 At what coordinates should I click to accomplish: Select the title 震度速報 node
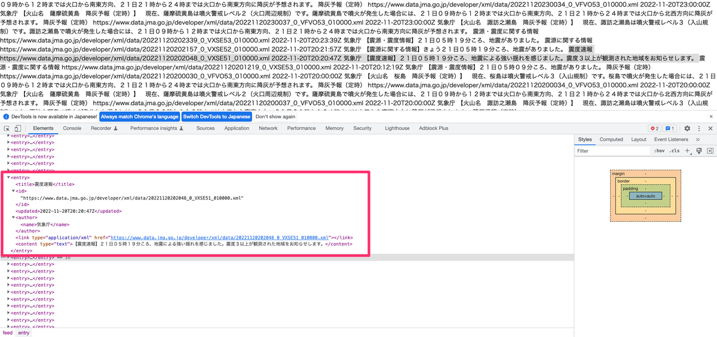45,184
